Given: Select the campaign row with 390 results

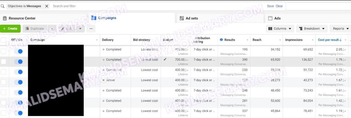Looking at the screenshot, I should click(x=3, y=61).
